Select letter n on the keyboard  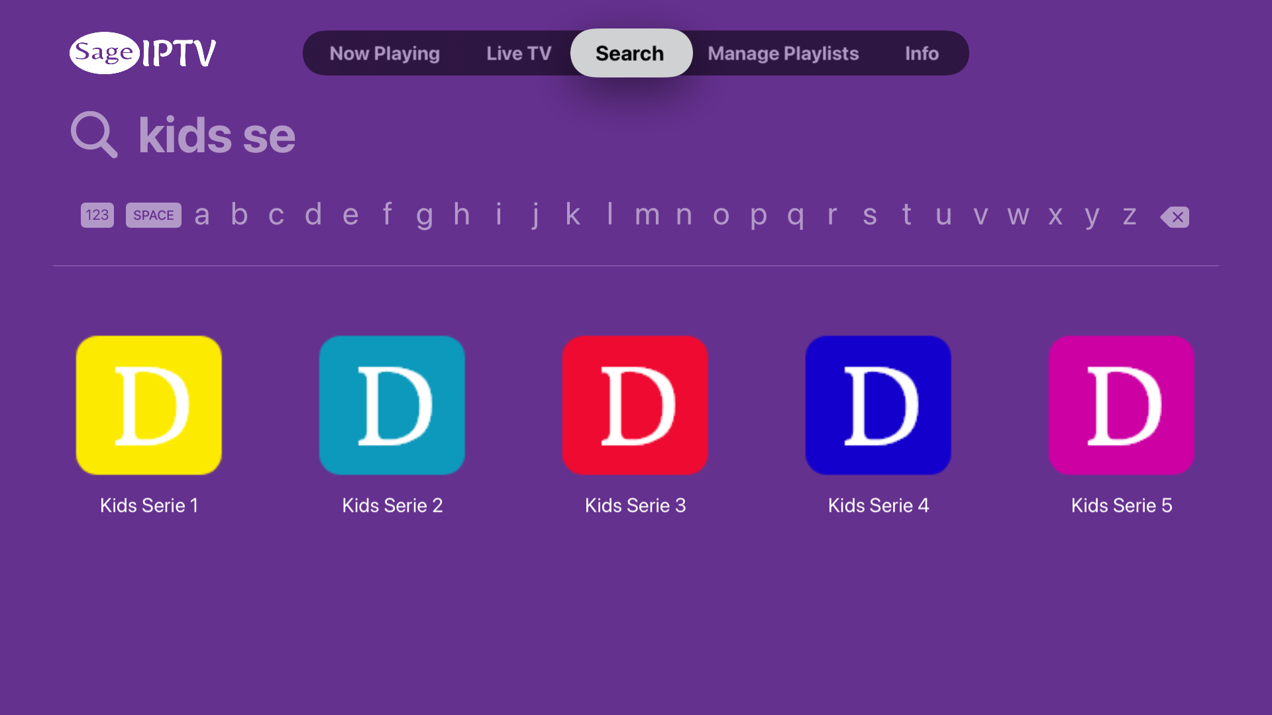(684, 215)
